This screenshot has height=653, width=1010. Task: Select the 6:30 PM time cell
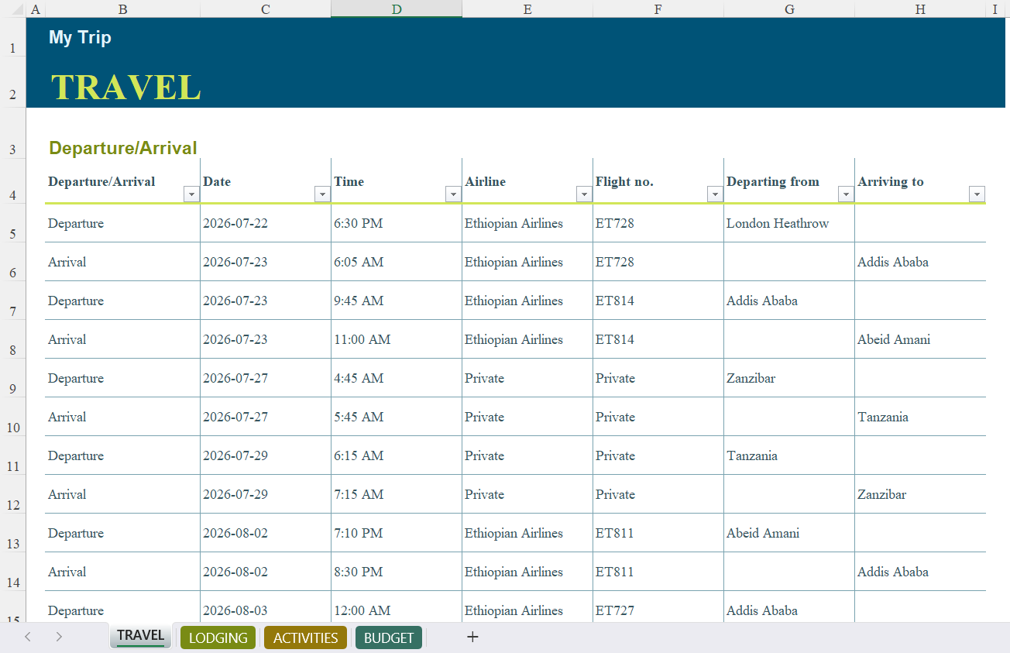[x=397, y=224]
